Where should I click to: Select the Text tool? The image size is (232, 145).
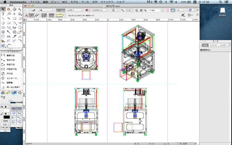click(3, 14)
